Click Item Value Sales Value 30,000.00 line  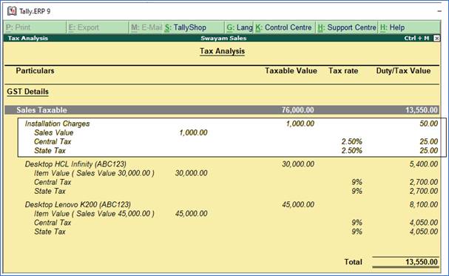(x=94, y=173)
